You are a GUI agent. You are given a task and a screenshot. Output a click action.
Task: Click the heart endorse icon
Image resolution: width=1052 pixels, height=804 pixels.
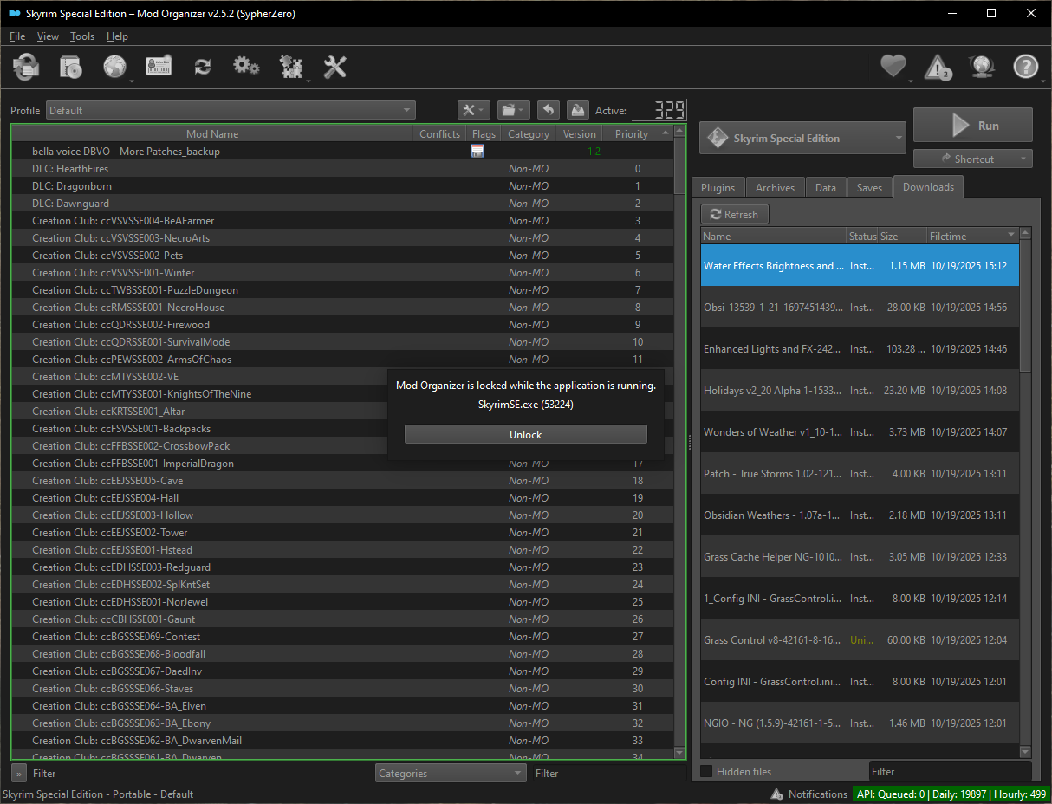[893, 67]
